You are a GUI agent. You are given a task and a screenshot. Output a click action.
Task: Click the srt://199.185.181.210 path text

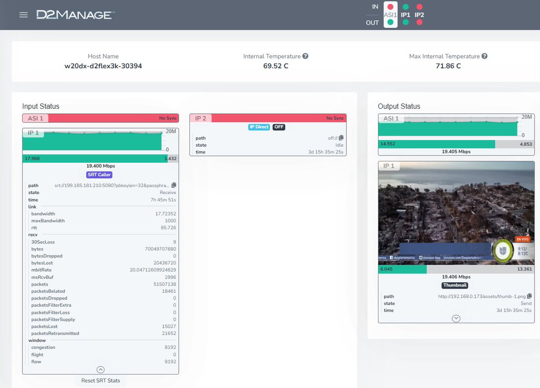(x=112, y=185)
